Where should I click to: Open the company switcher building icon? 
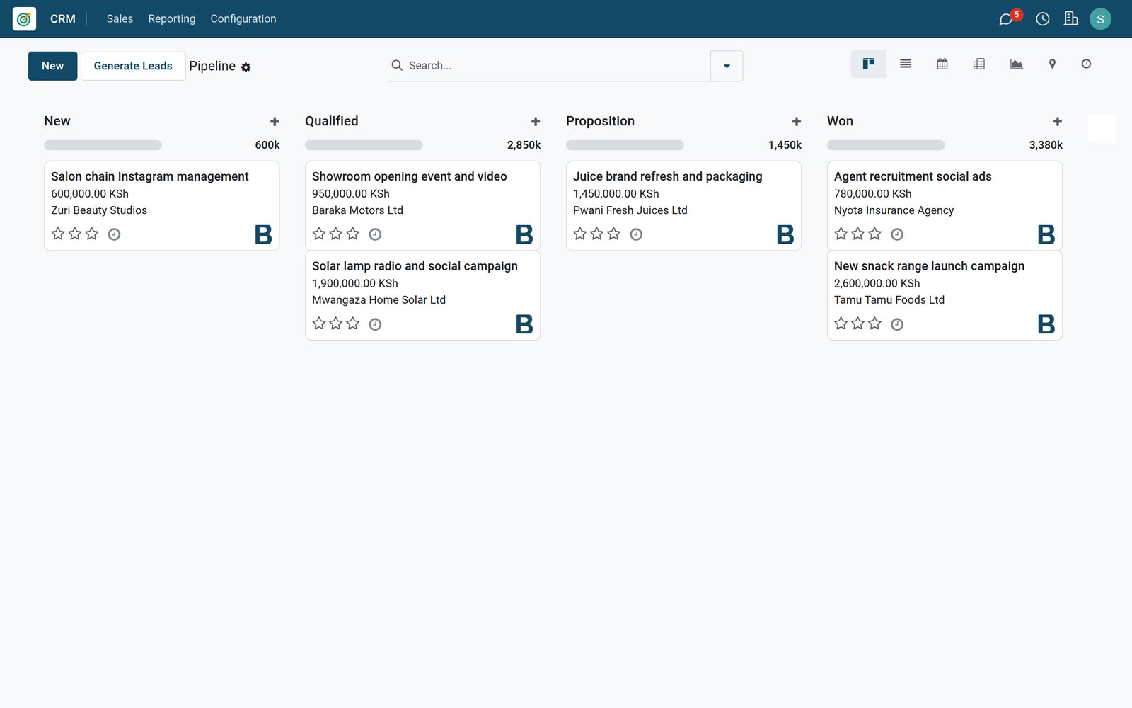pyautogui.click(x=1070, y=19)
